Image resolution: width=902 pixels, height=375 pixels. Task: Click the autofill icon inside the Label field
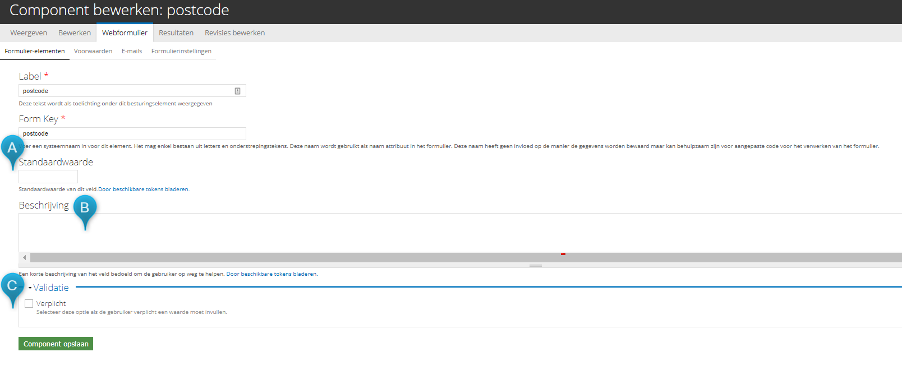tap(237, 91)
